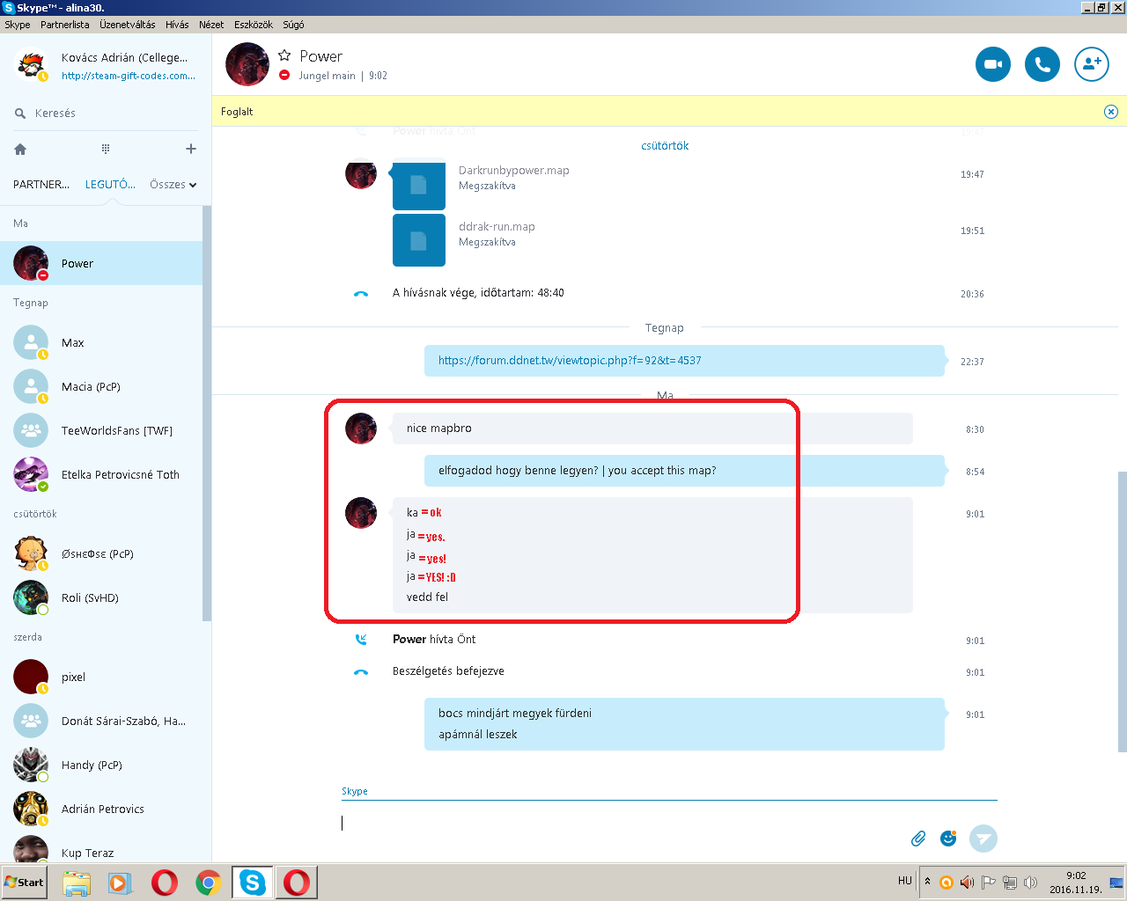Expand the Összes filter dropdown
This screenshot has height=901, width=1127.
(x=173, y=185)
